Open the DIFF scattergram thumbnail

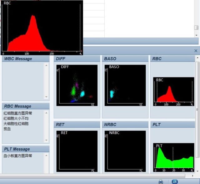pos(77,85)
